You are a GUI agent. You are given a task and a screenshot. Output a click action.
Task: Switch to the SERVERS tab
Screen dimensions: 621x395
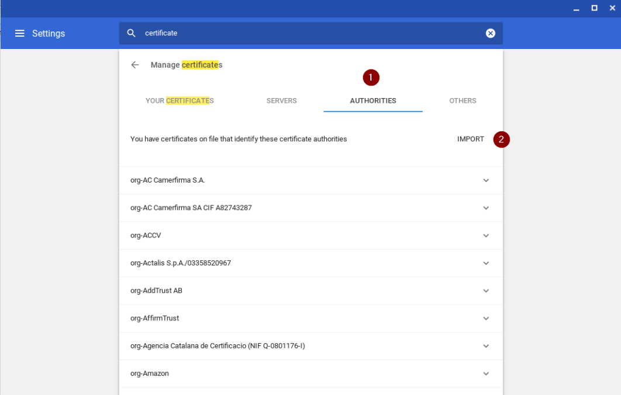pyautogui.click(x=281, y=100)
